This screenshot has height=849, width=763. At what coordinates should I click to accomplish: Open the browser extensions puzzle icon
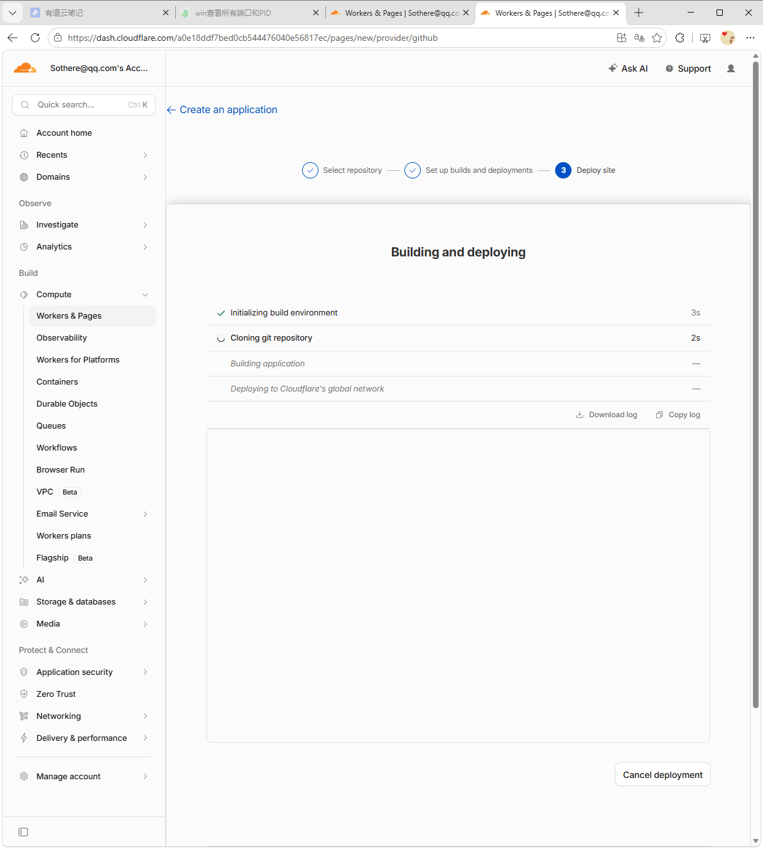(679, 38)
